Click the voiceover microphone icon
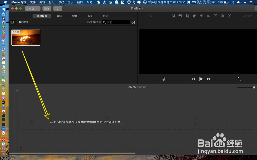This screenshot has width=257, height=160. click(x=163, y=79)
